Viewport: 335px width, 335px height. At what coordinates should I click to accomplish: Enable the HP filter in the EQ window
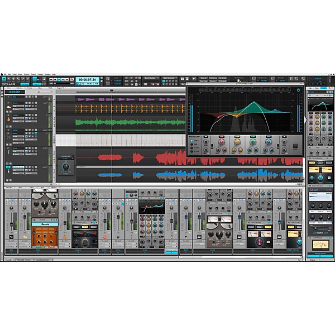[x=205, y=137]
